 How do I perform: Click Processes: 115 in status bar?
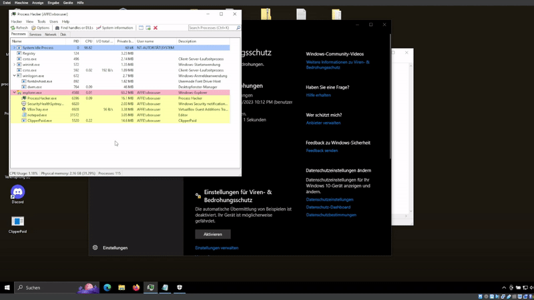pos(109,173)
